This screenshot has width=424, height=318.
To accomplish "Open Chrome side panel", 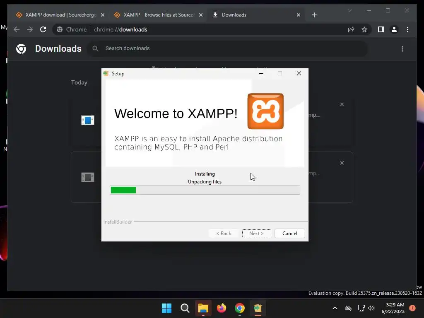I will [381, 29].
